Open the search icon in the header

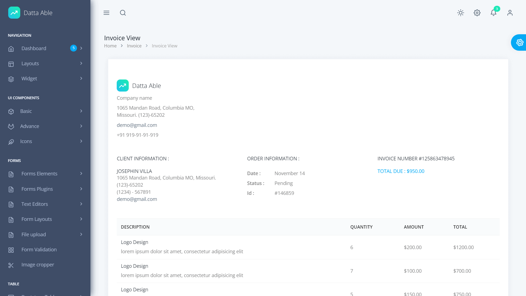coord(123,13)
